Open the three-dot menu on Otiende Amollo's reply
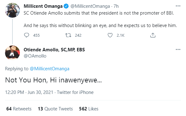186x116 pixels. [x=178, y=49]
